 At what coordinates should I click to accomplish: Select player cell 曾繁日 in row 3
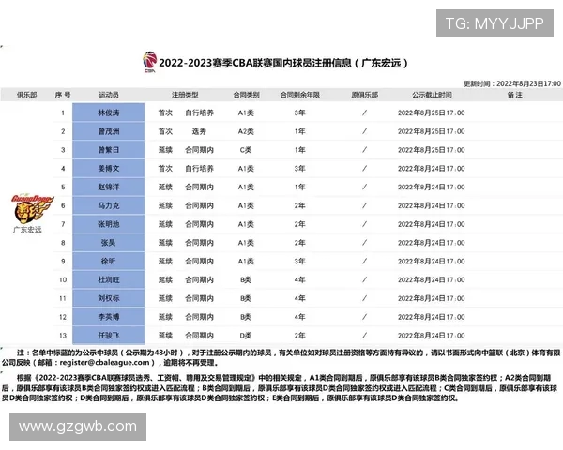pos(109,150)
